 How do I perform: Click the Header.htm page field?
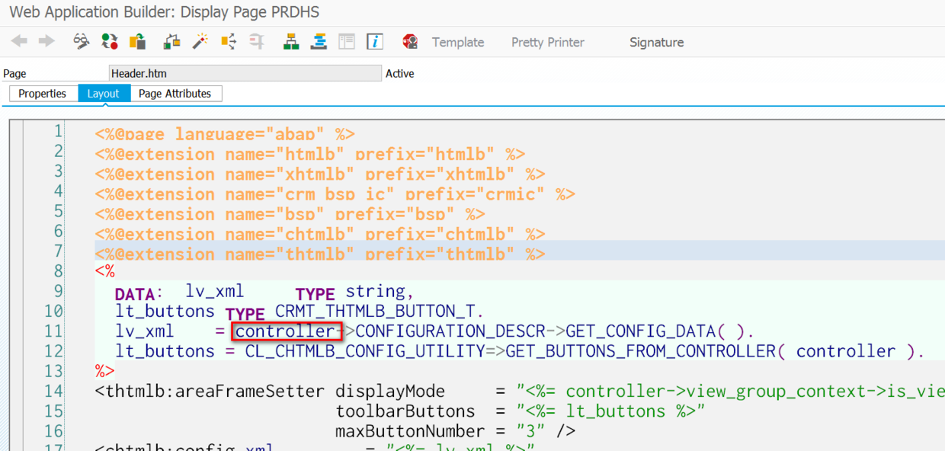pos(245,73)
